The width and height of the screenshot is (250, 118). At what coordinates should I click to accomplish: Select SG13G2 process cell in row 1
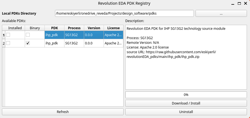click(x=74, y=35)
